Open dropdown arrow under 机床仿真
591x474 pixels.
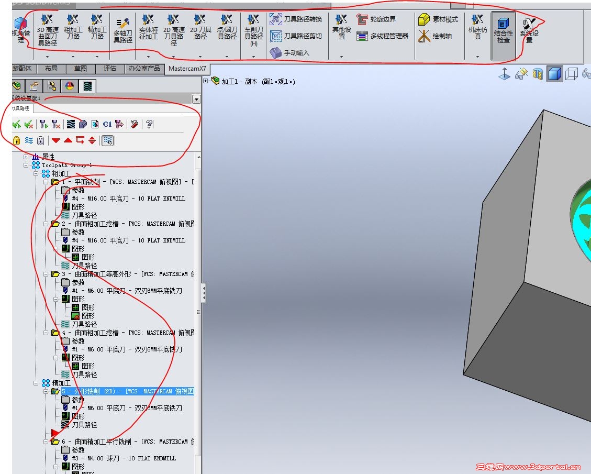(x=477, y=57)
